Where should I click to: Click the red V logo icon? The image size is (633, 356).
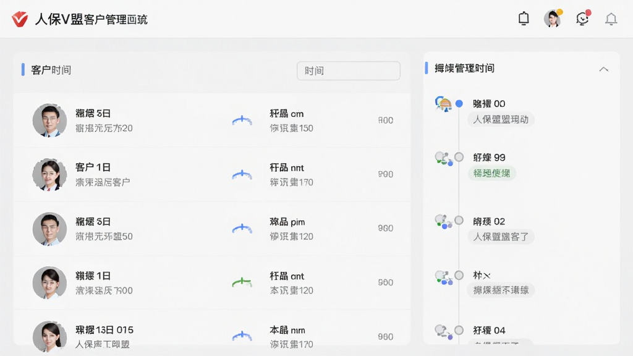point(20,19)
